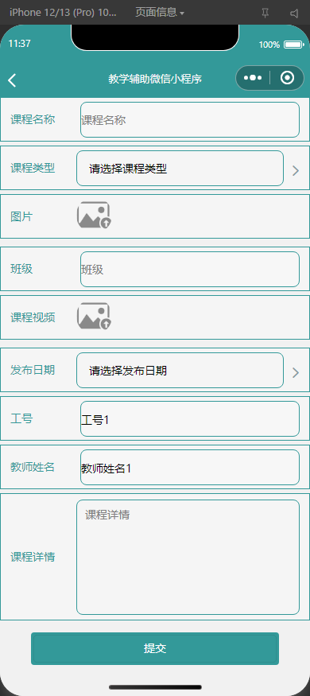
Task: Open the mini program three-dot menu
Action: (x=253, y=78)
